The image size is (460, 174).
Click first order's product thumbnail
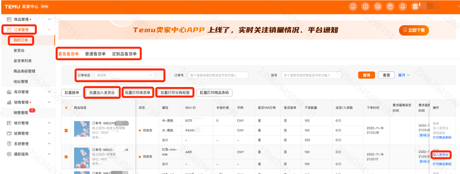click(x=82, y=129)
